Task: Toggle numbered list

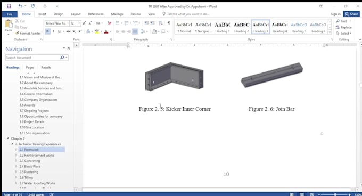Action: coord(126,23)
